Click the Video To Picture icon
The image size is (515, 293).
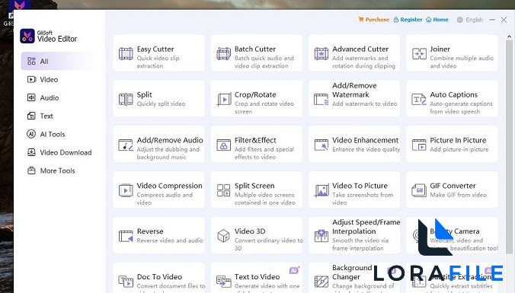click(321, 190)
